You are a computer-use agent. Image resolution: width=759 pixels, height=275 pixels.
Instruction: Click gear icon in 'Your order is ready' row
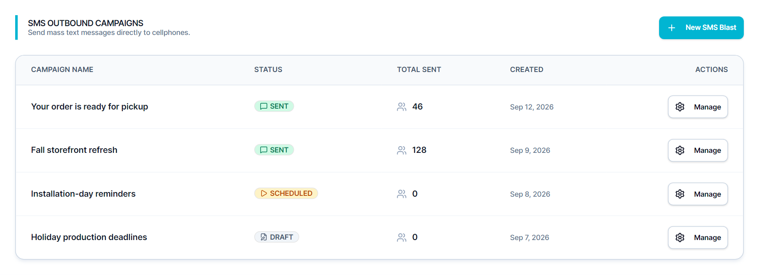point(680,107)
